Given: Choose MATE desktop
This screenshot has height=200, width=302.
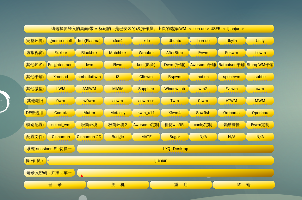Looking at the screenshot, I should pyautogui.click(x=146, y=137).
